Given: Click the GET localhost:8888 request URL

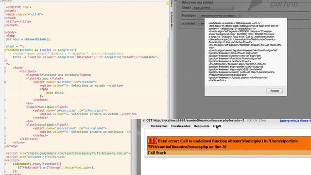Looking at the screenshot, I should 195,121.
